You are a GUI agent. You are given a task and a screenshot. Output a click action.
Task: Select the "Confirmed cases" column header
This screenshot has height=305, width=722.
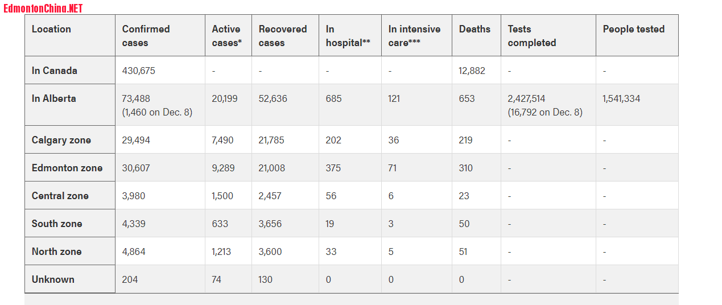coord(160,35)
